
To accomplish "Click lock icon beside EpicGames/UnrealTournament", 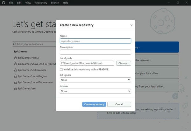I will coord(16,82).
